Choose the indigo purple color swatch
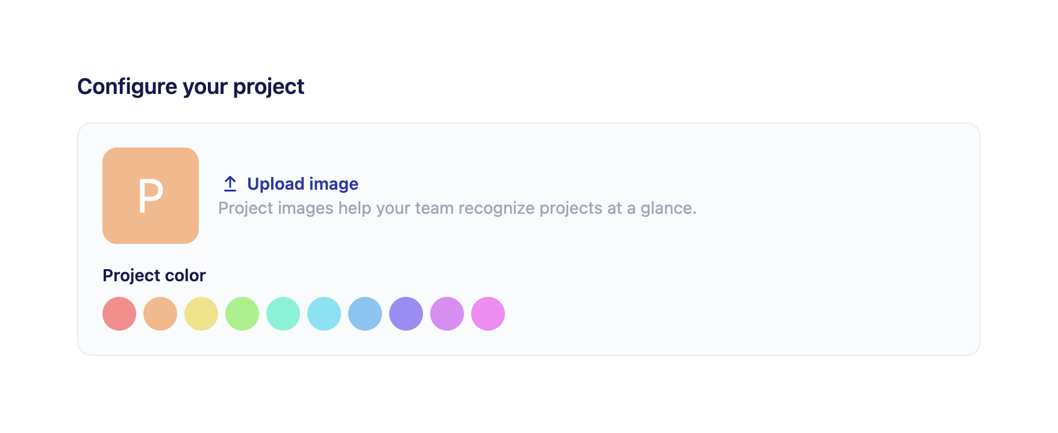This screenshot has height=433, width=1058. 406,314
